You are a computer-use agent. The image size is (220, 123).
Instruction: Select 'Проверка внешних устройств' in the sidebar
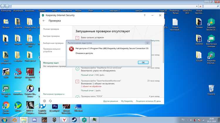point(52,50)
